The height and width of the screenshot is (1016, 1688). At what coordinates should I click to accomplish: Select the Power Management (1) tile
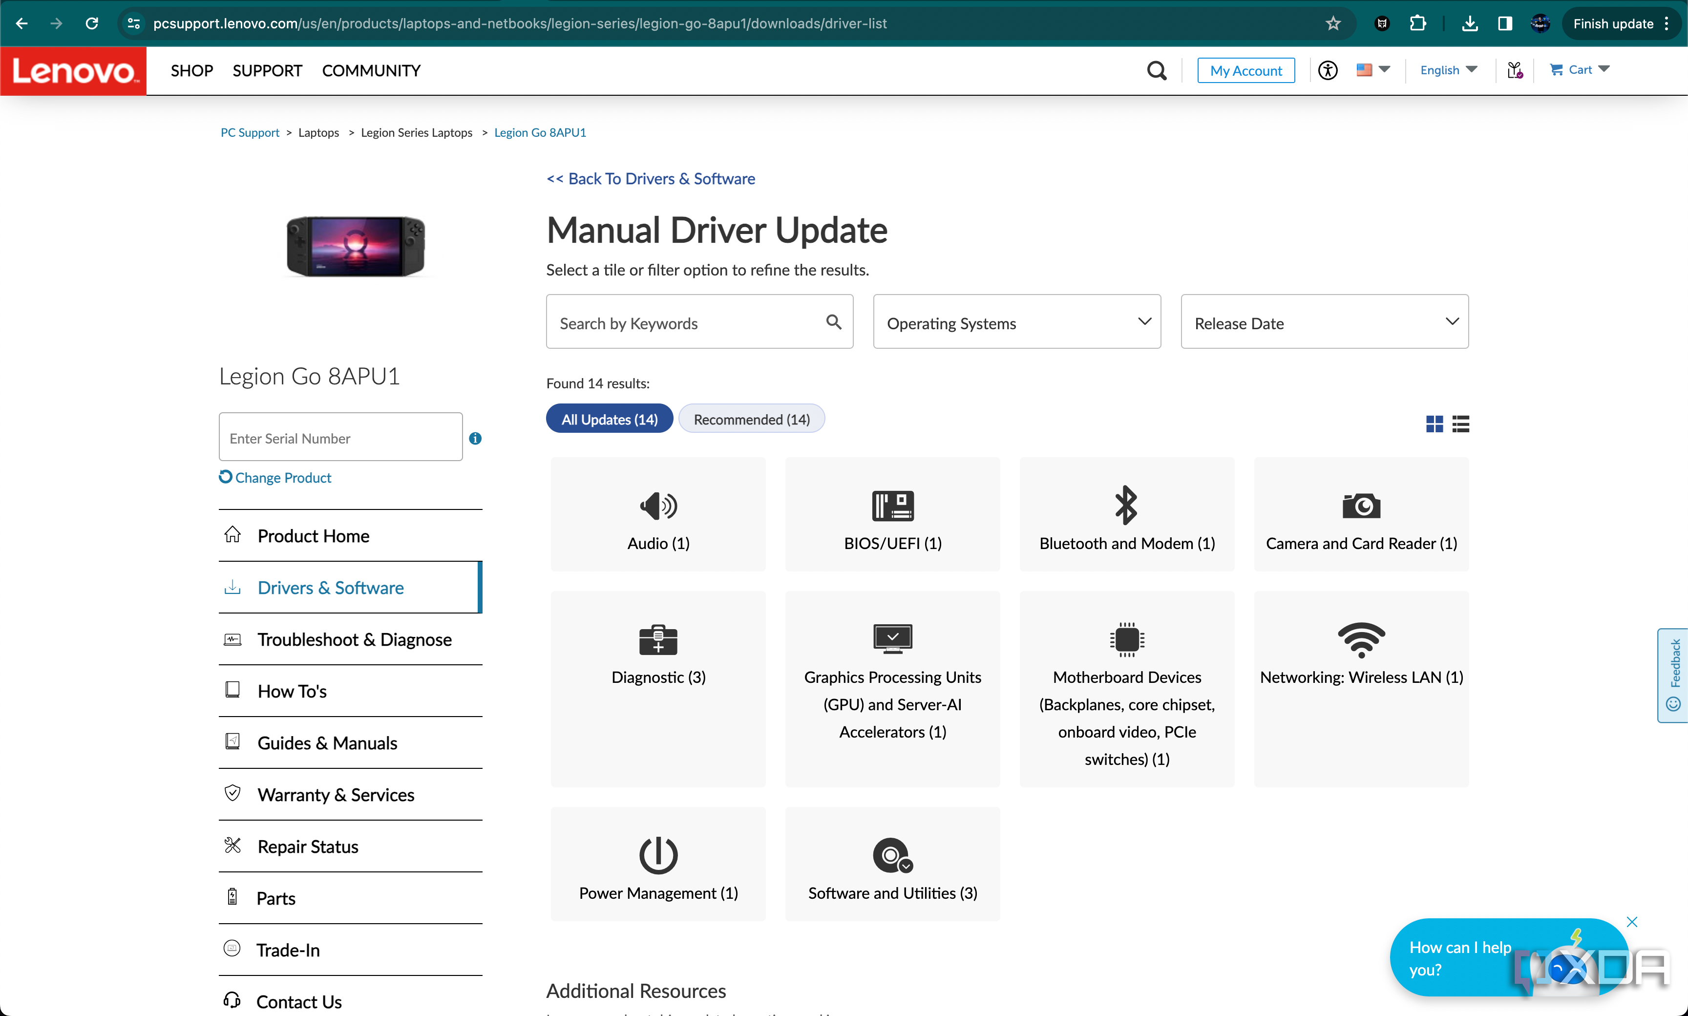(658, 864)
